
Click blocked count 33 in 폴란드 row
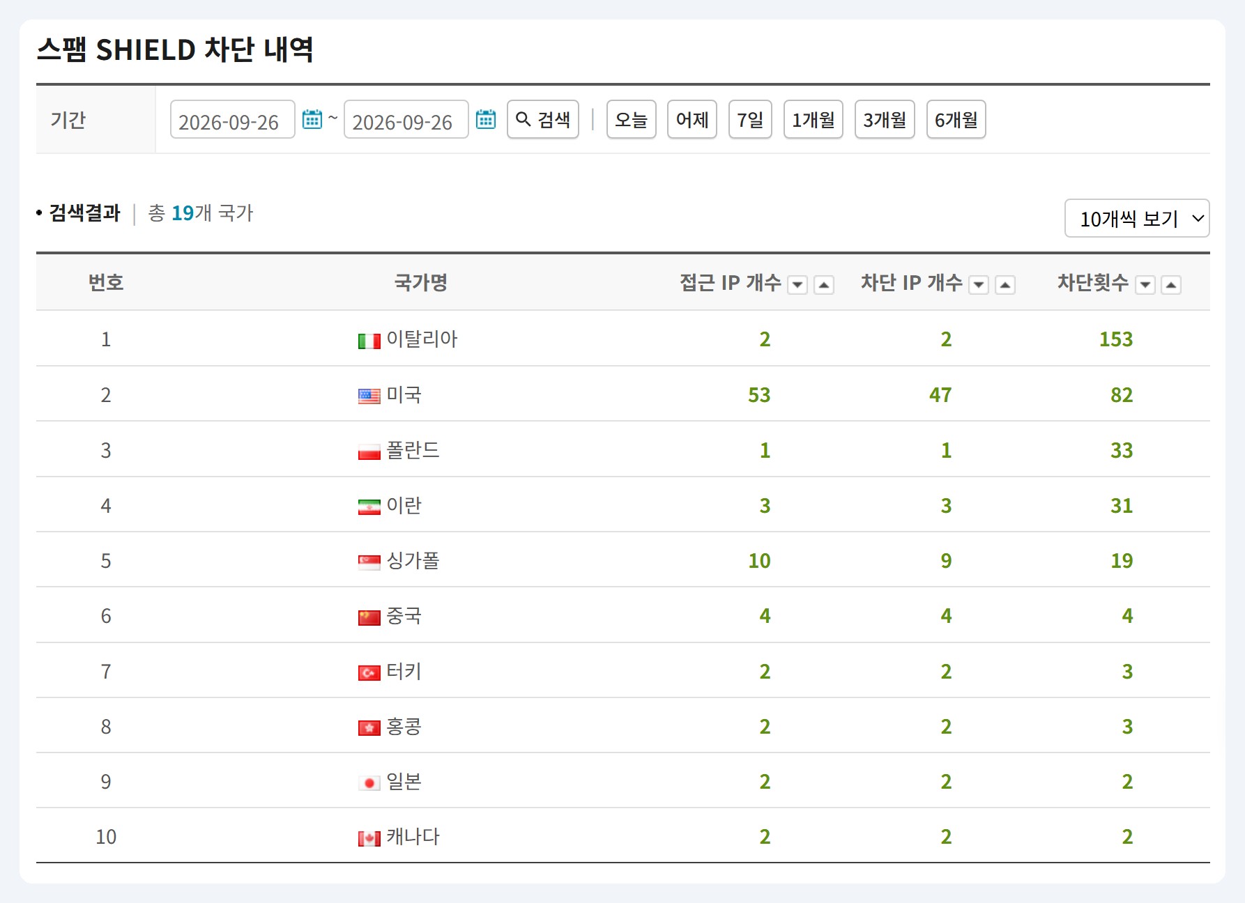[1122, 450]
